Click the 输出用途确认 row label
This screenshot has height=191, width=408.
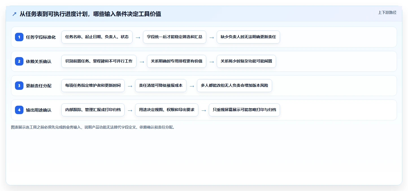(x=39, y=110)
